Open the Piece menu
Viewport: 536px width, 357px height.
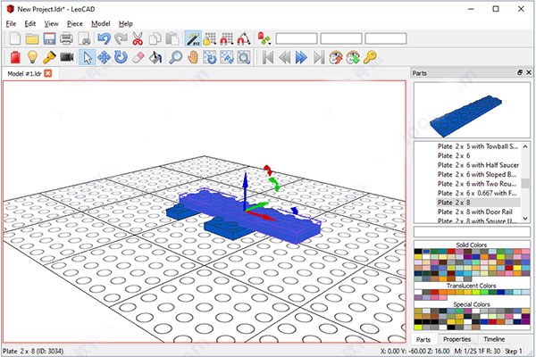click(x=74, y=23)
